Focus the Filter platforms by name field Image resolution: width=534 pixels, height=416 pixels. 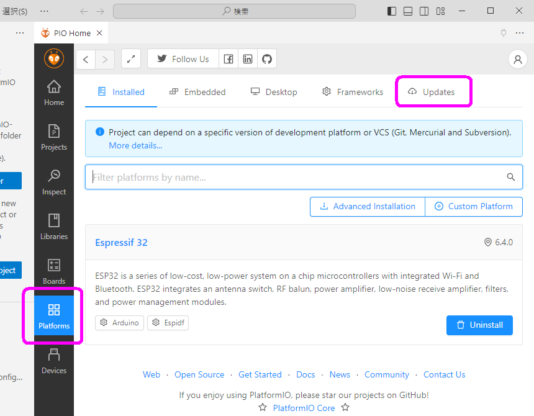pyautogui.click(x=304, y=177)
